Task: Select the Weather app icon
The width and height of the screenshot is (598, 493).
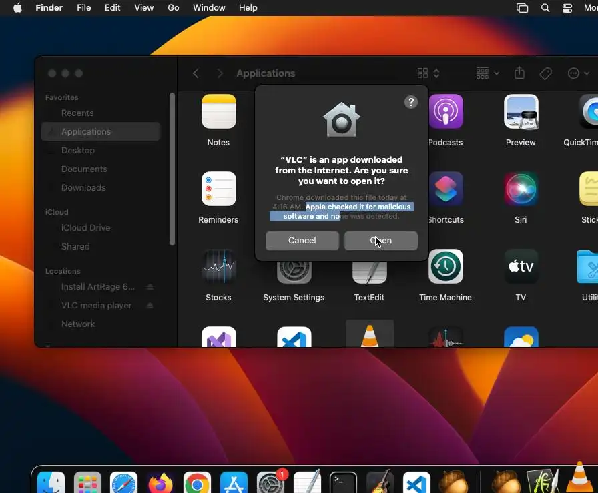Action: (x=521, y=337)
